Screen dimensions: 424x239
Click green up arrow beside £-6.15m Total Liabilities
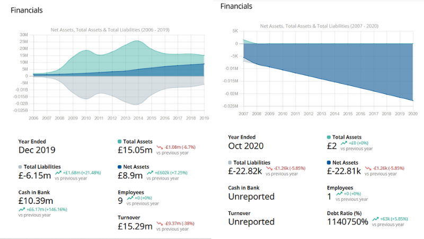click(58, 172)
